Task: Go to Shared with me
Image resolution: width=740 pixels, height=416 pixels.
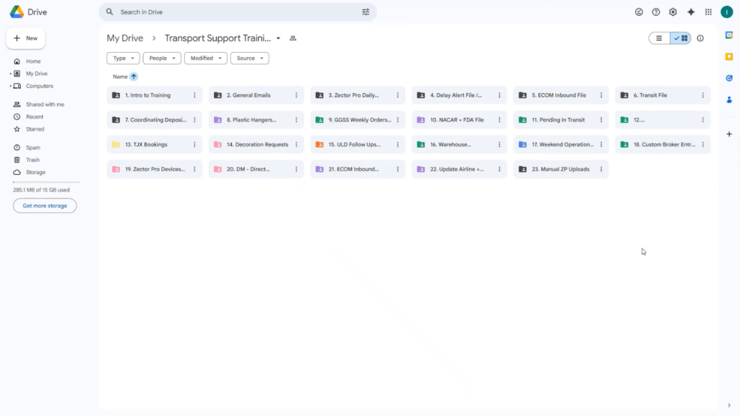Action: pyautogui.click(x=44, y=104)
